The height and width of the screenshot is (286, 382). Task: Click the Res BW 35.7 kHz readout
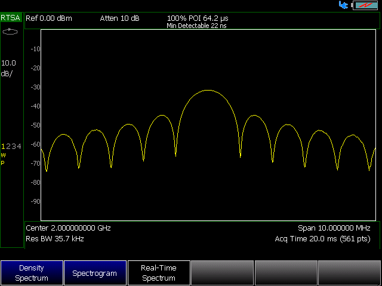coord(55,239)
